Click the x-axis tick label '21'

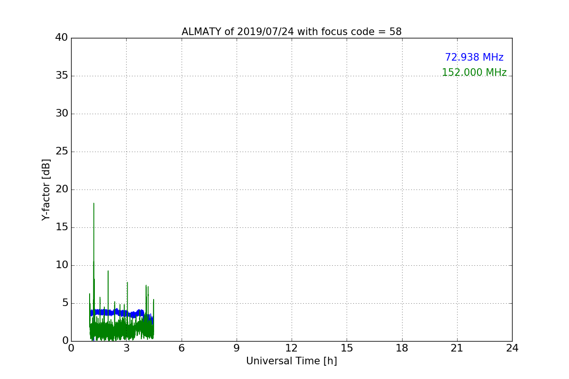click(x=457, y=348)
